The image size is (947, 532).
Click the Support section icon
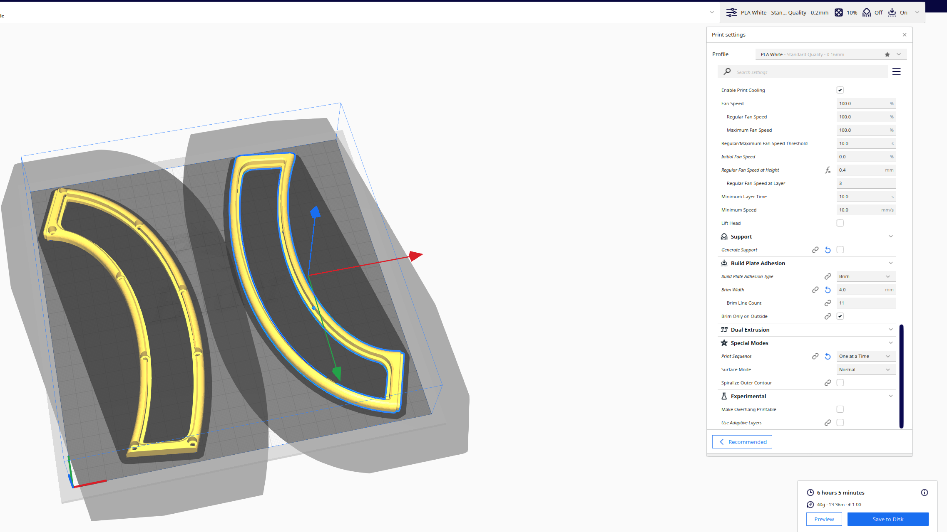725,236
